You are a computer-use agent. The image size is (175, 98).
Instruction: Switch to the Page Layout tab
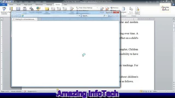28,5
